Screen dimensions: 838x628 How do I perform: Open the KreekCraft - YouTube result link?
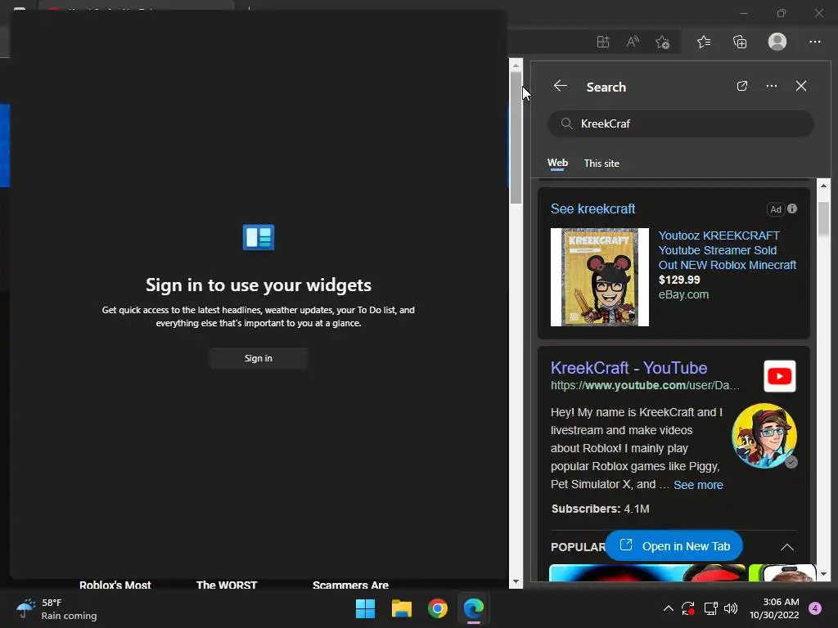[628, 368]
